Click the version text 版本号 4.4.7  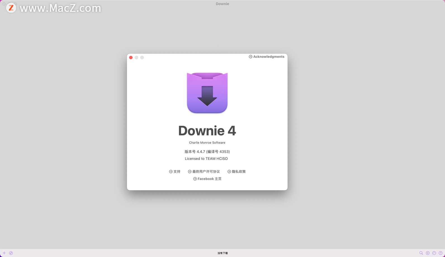(x=207, y=152)
